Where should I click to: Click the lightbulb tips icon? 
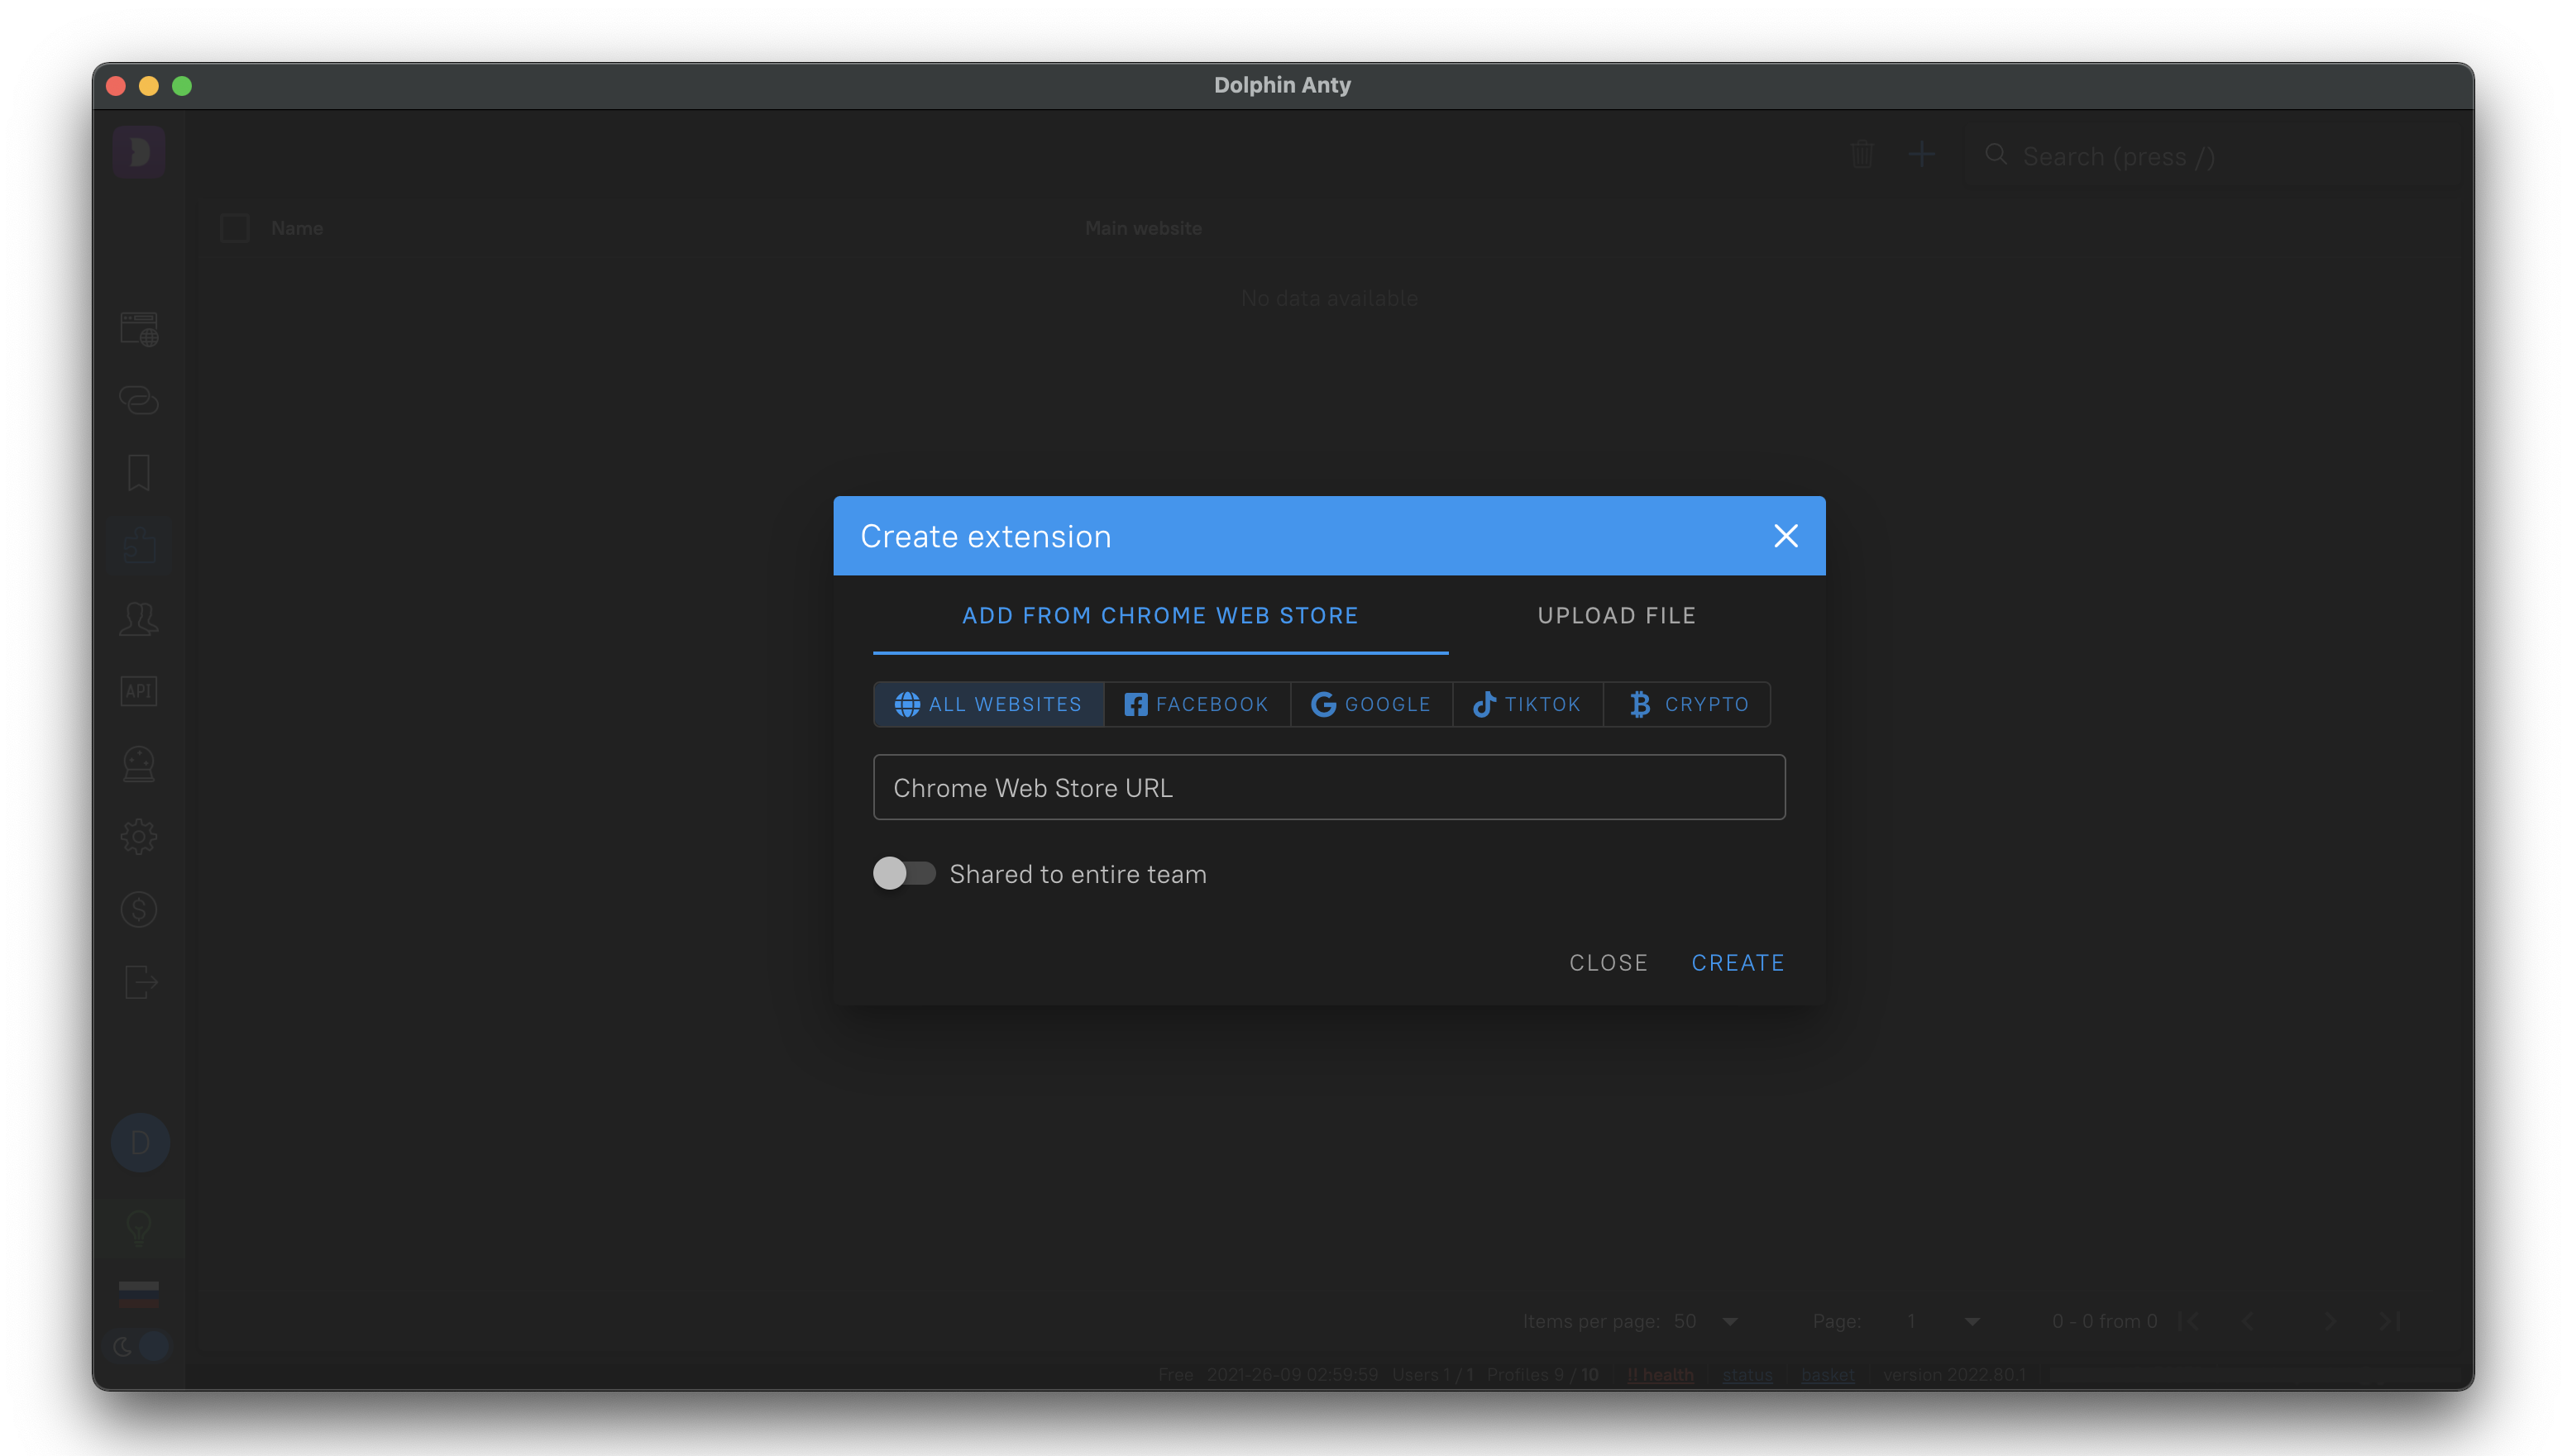[139, 1227]
